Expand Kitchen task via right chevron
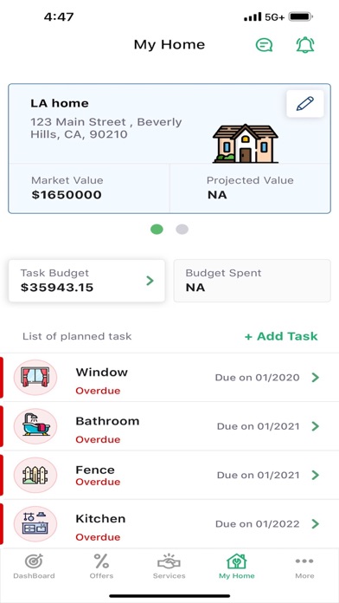Image resolution: width=339 pixels, height=603 pixels. pyautogui.click(x=316, y=524)
